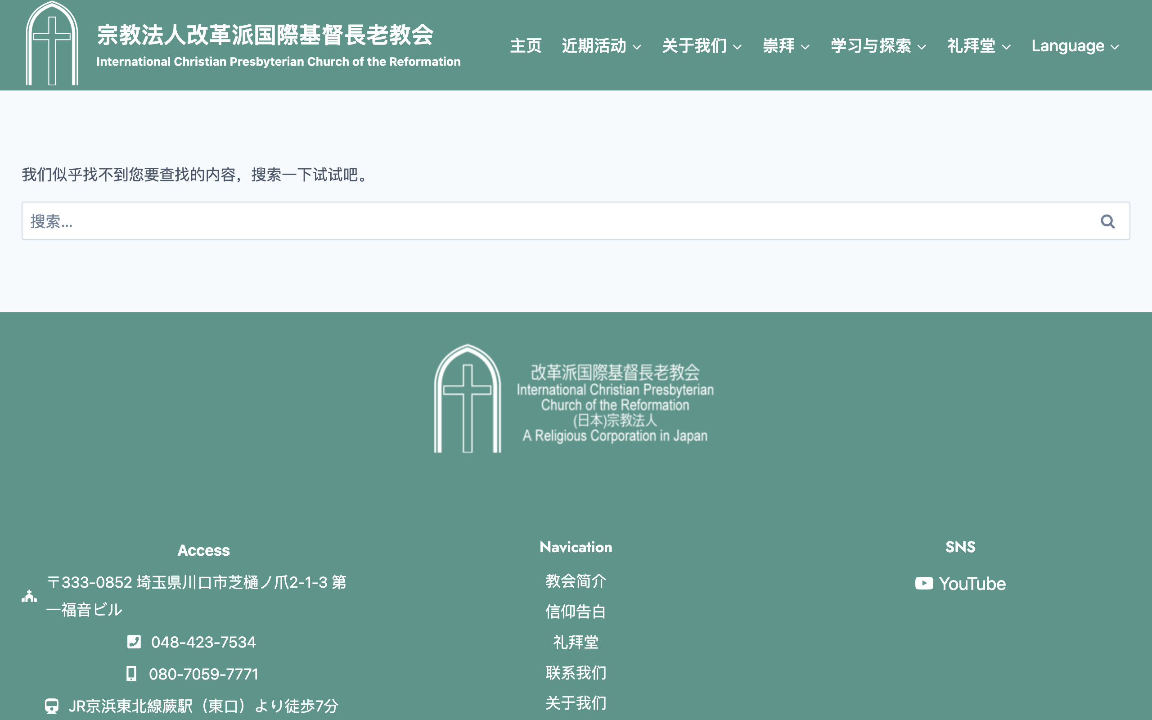The height and width of the screenshot is (720, 1152).
Task: Open the 信仰告白 footer link
Action: (x=576, y=612)
